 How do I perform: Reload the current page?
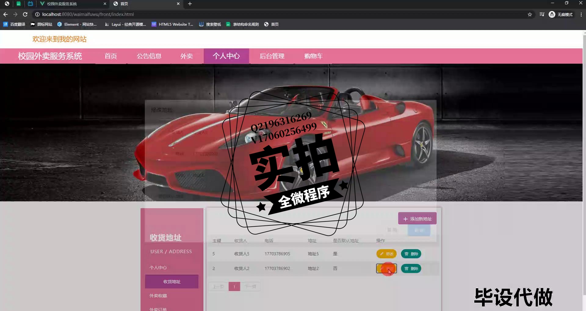(25, 14)
